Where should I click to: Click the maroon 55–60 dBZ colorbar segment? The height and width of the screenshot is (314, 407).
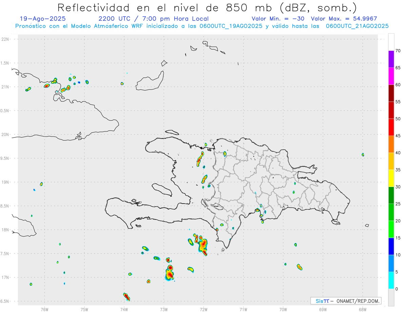pos(391,93)
